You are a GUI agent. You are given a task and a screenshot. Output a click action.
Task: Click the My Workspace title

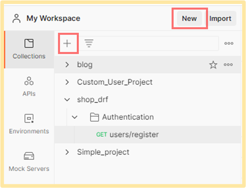53,18
